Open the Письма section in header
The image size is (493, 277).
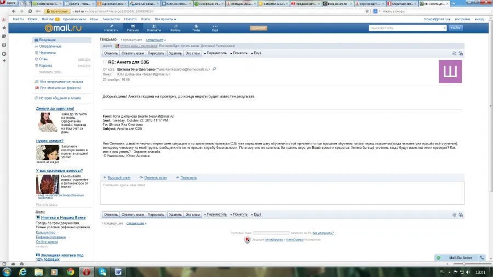(x=133, y=28)
